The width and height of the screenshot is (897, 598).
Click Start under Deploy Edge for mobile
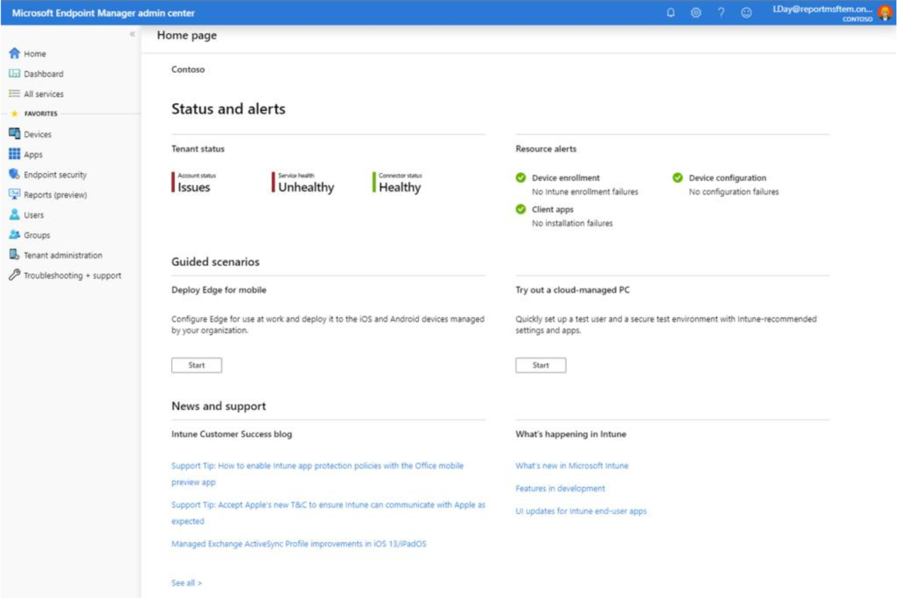pyautogui.click(x=197, y=365)
